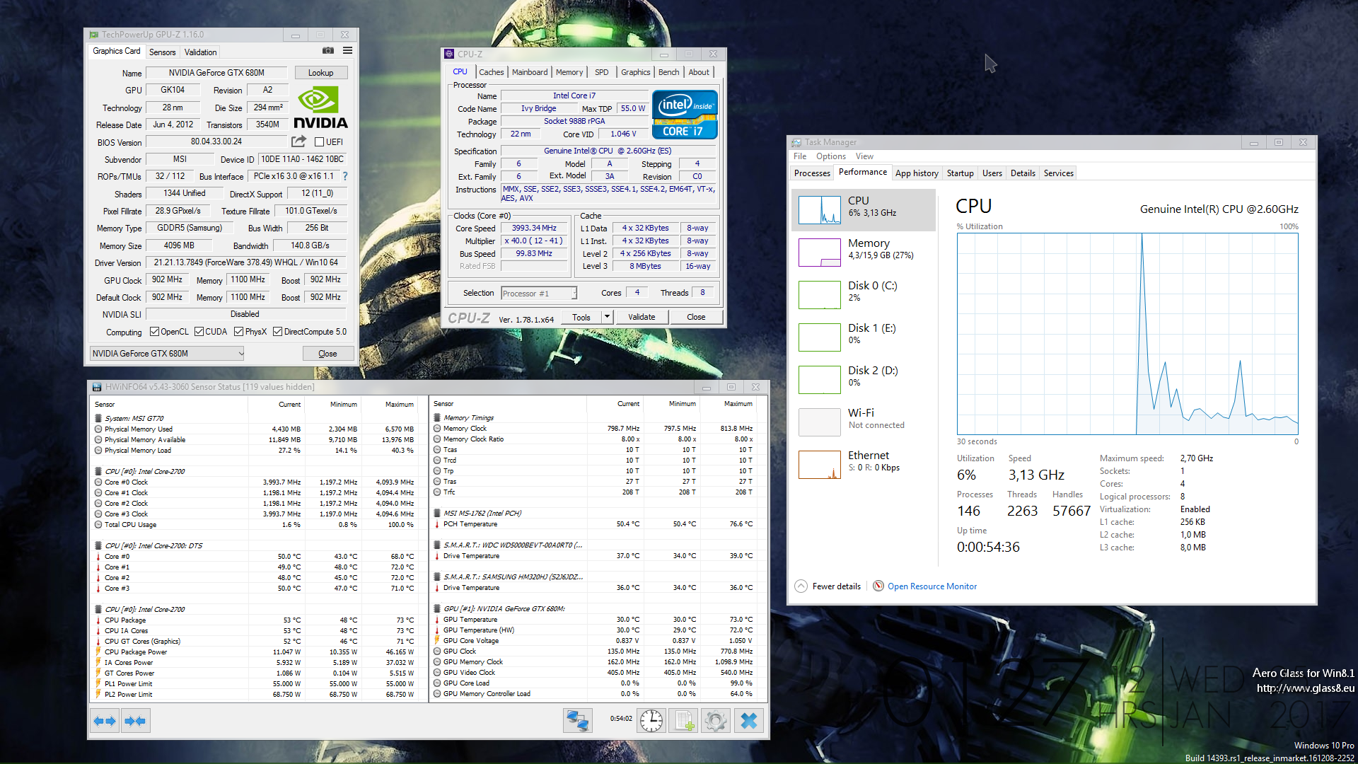Toggle the CUDA checkbox
1358x764 pixels.
(199, 332)
